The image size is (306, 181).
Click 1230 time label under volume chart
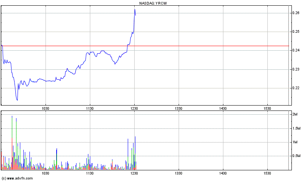coord(134,173)
